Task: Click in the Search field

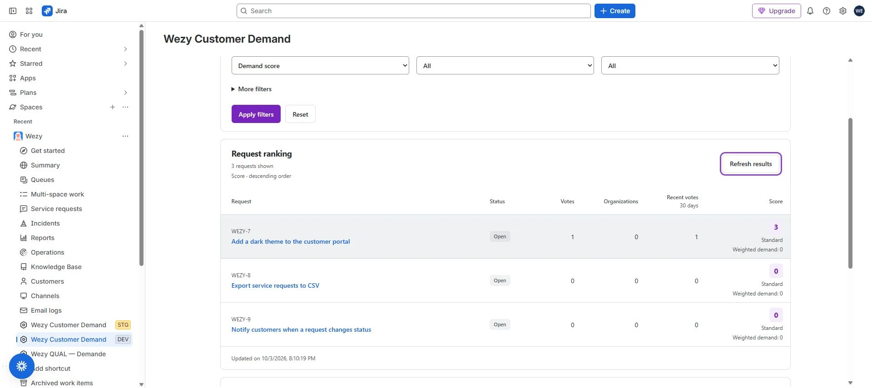Action: [x=413, y=11]
